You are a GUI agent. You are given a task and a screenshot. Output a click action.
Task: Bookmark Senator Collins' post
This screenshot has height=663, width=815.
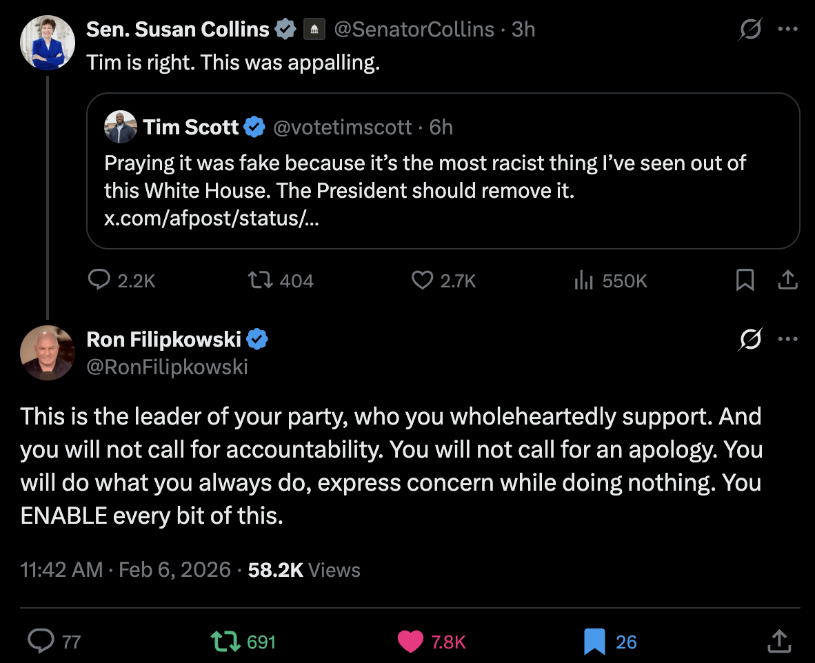click(x=745, y=280)
